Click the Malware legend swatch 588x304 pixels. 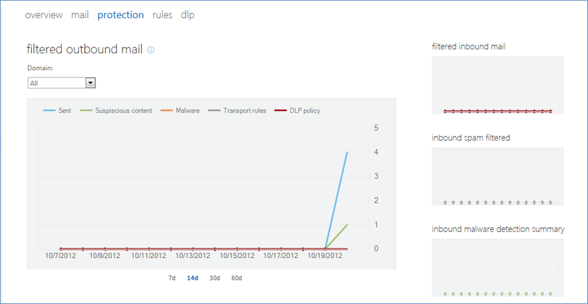(166, 111)
